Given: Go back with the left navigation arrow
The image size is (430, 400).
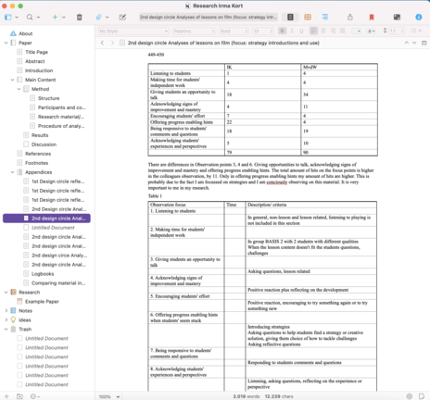Looking at the screenshot, I should click(102, 43).
